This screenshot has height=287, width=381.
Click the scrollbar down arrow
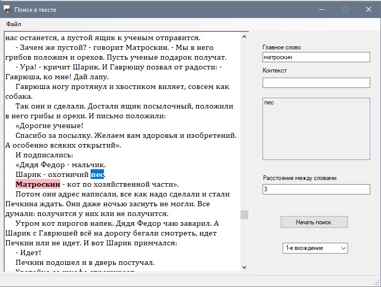pyautogui.click(x=244, y=267)
